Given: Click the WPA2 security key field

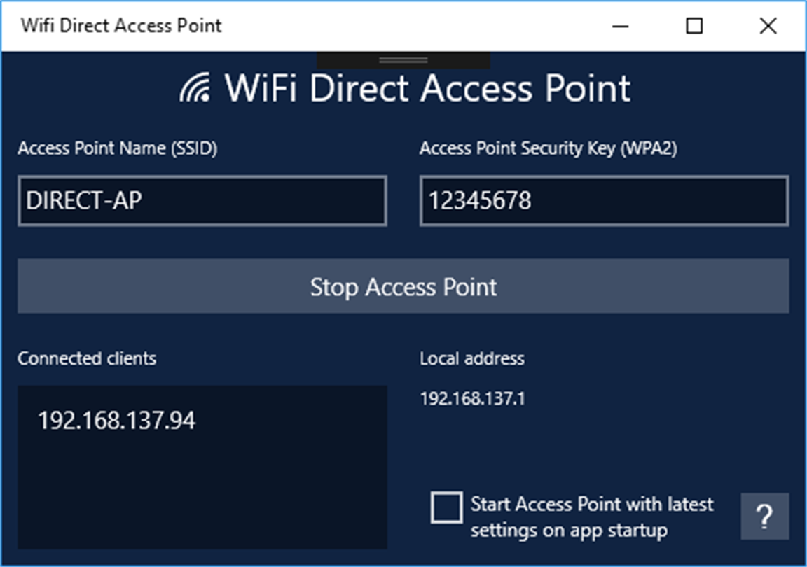Looking at the screenshot, I should [604, 202].
